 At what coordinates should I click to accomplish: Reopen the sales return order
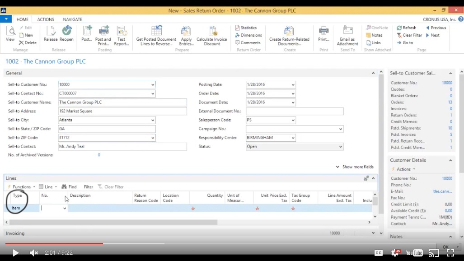click(x=66, y=33)
